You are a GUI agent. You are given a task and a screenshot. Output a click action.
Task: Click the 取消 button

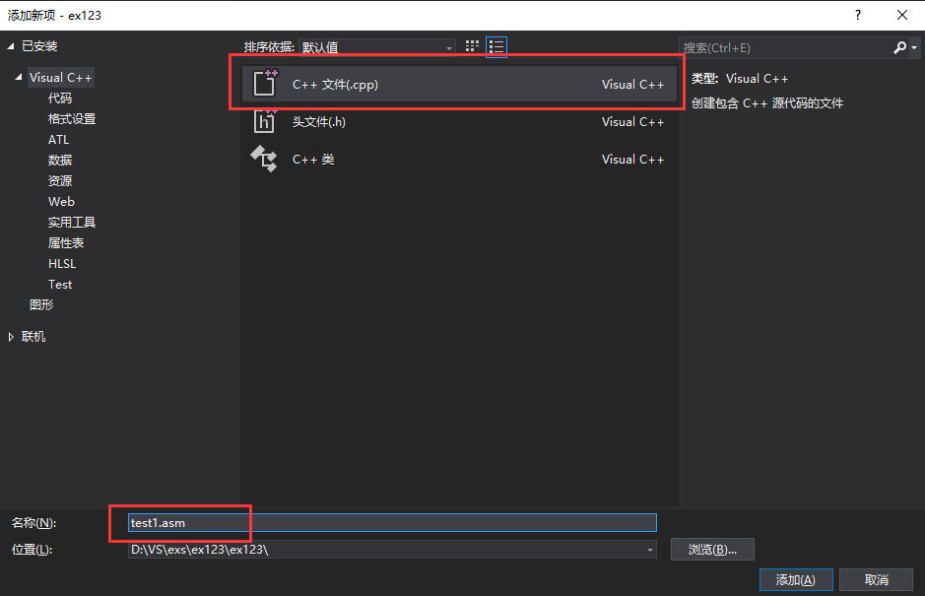[x=876, y=579]
